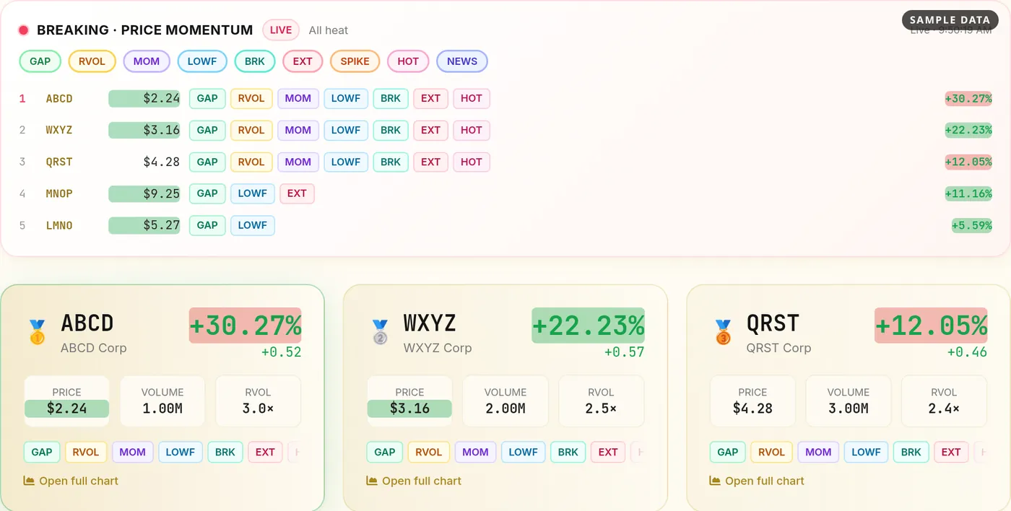1011x511 pixels.
Task: Click +12.05% change in QRST list row
Action: tap(968, 162)
